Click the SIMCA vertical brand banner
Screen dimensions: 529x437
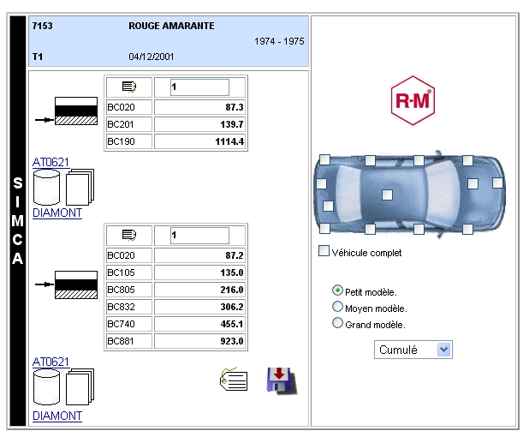18,221
